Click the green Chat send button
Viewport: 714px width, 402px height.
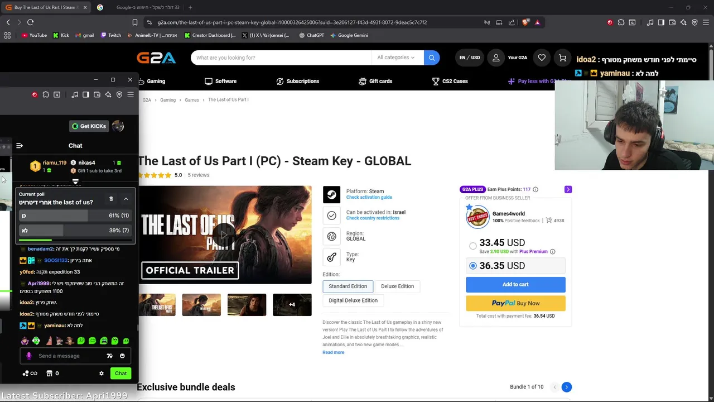click(x=121, y=374)
